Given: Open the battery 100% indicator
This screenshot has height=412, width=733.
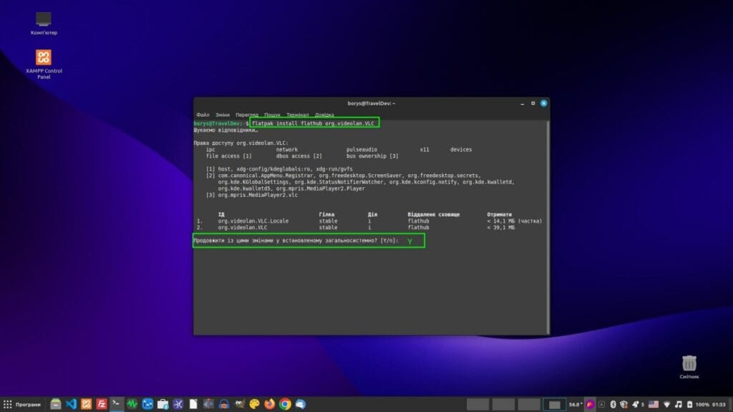Looking at the screenshot, I should click(x=699, y=404).
